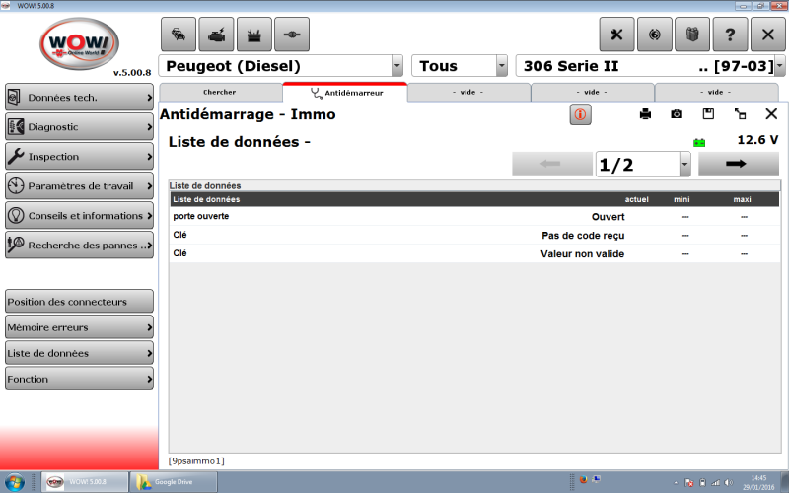
Task: Open Google Drive taskbar item
Action: [x=174, y=482]
